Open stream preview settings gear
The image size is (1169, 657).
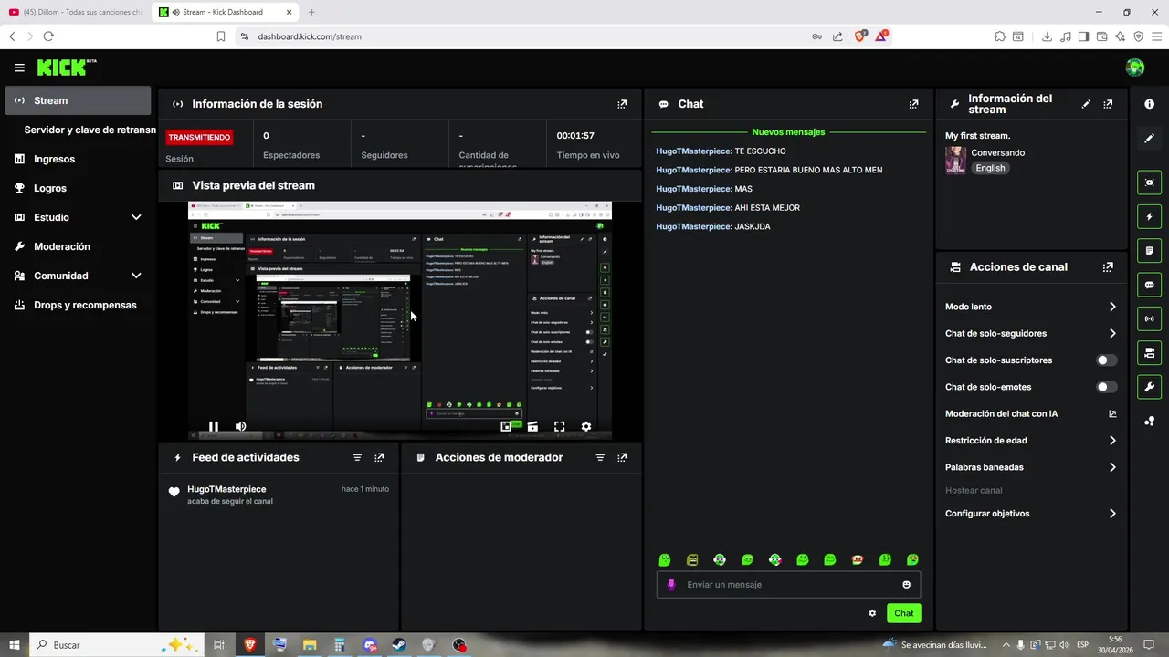[x=585, y=426]
